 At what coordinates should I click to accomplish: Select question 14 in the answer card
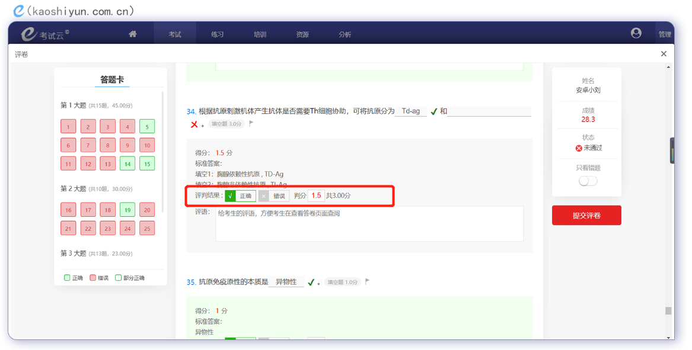pyautogui.click(x=127, y=163)
